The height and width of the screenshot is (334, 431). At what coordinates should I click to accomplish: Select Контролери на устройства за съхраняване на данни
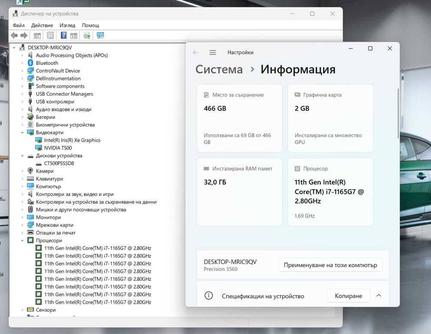tap(96, 202)
